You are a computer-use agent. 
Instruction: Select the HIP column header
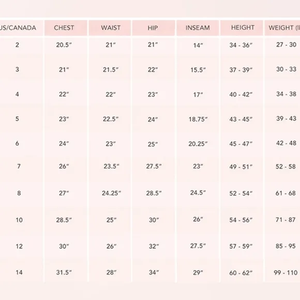[154, 28]
